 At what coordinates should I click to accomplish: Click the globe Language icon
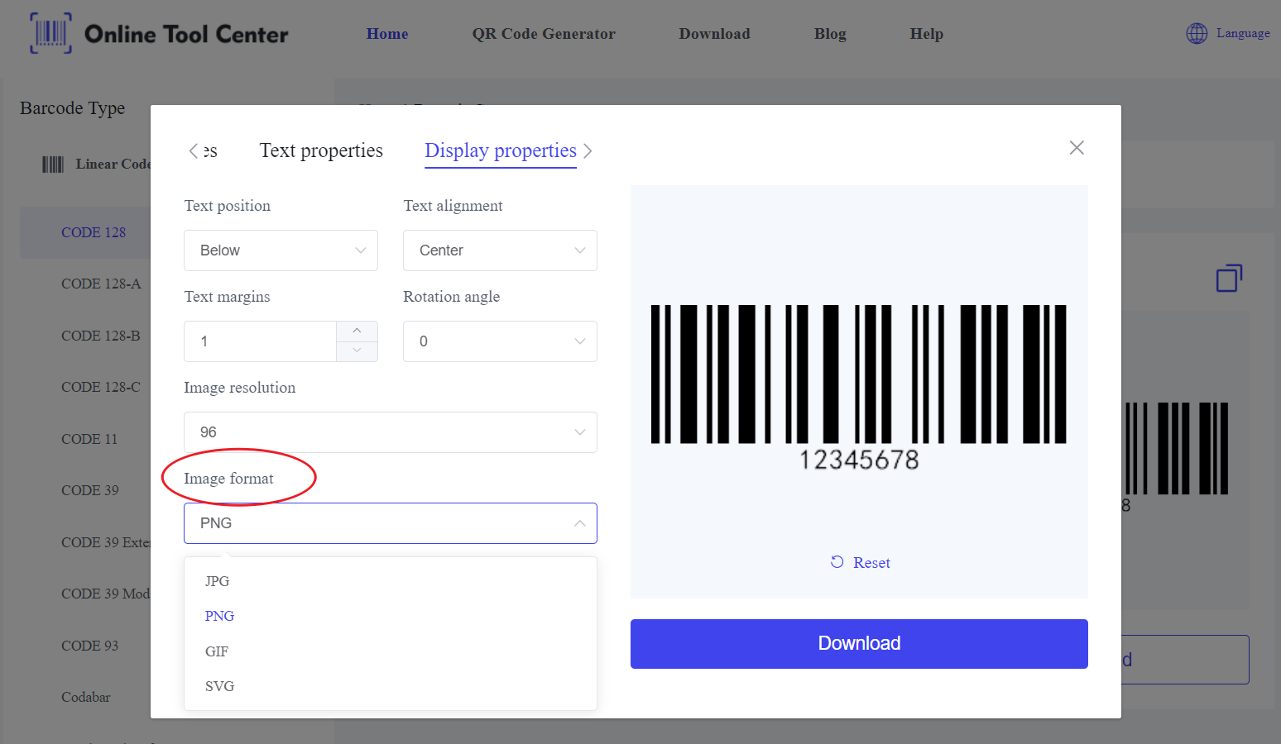point(1197,33)
